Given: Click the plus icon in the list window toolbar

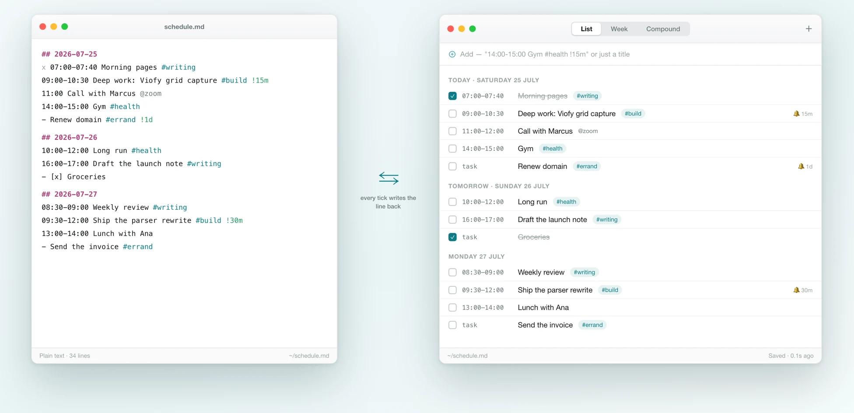Looking at the screenshot, I should (x=808, y=29).
